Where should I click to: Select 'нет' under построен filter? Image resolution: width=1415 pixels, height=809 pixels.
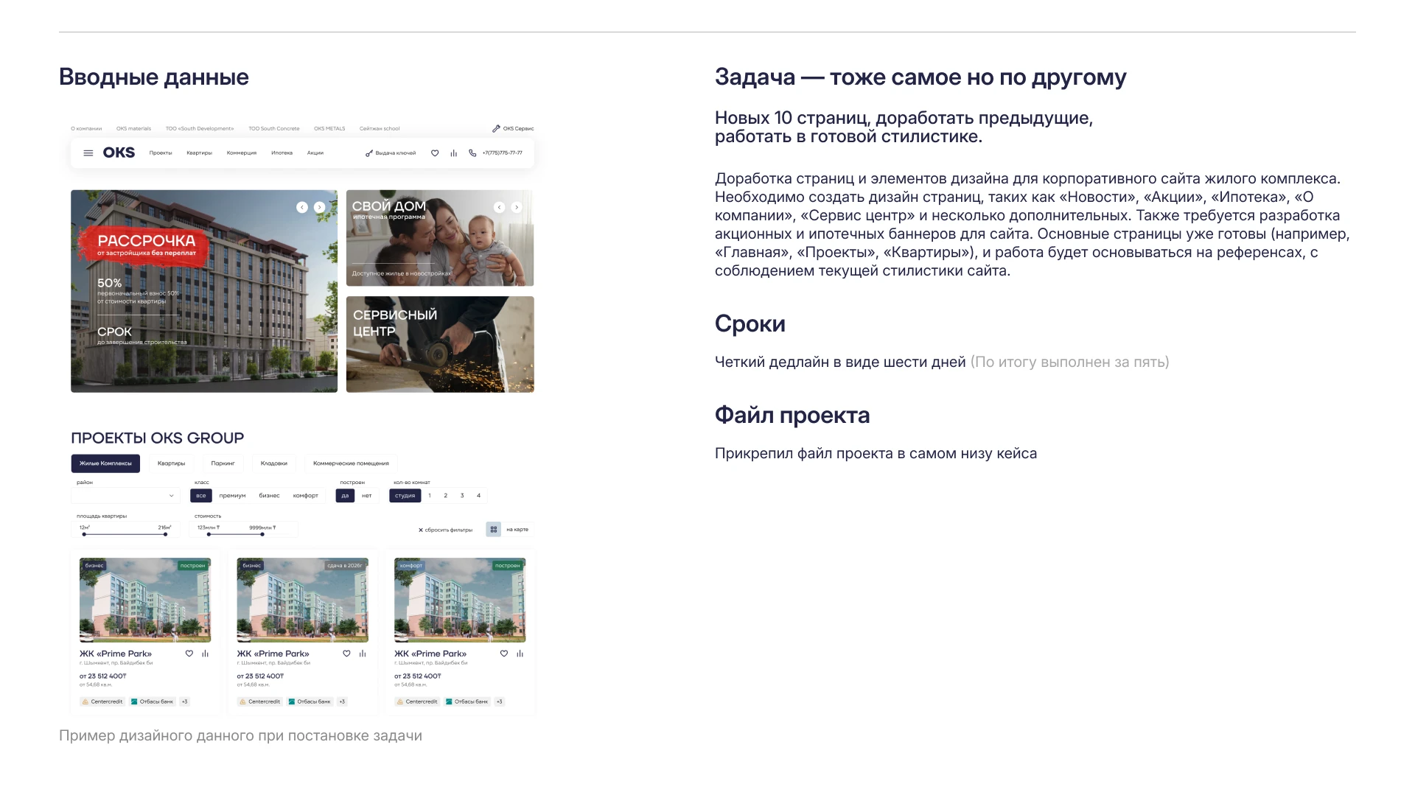click(367, 496)
